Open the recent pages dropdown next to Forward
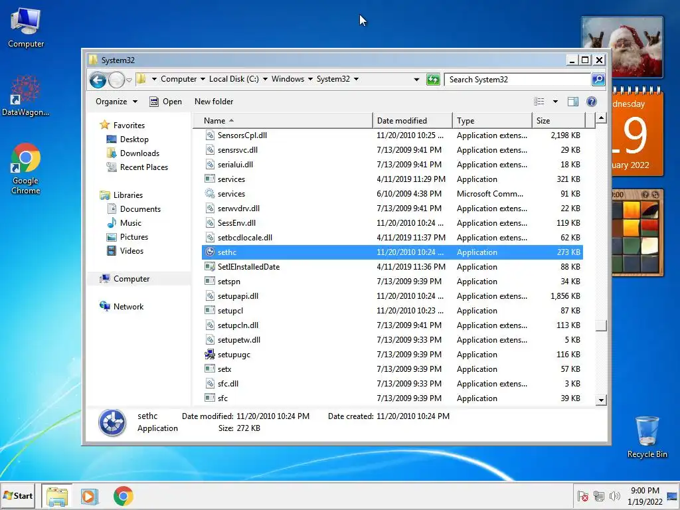The height and width of the screenshot is (510, 680). 129,80
